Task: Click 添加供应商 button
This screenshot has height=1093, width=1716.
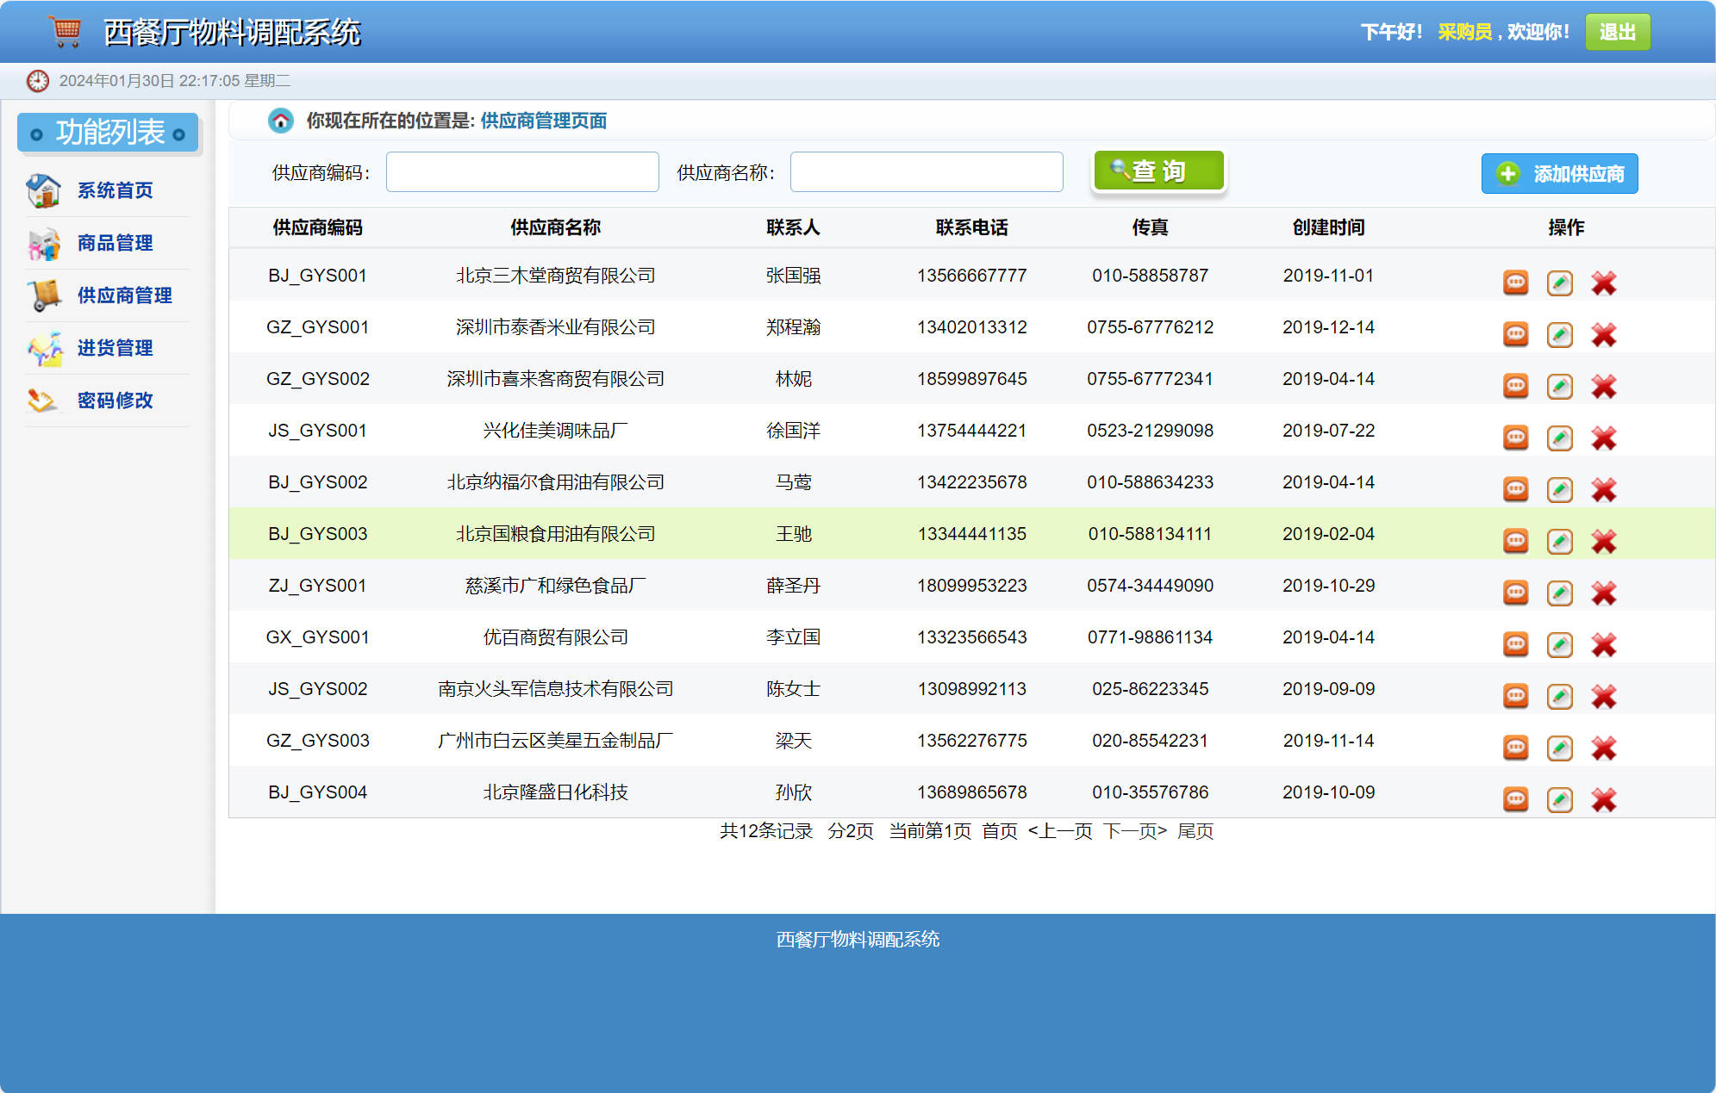Action: coord(1559,174)
